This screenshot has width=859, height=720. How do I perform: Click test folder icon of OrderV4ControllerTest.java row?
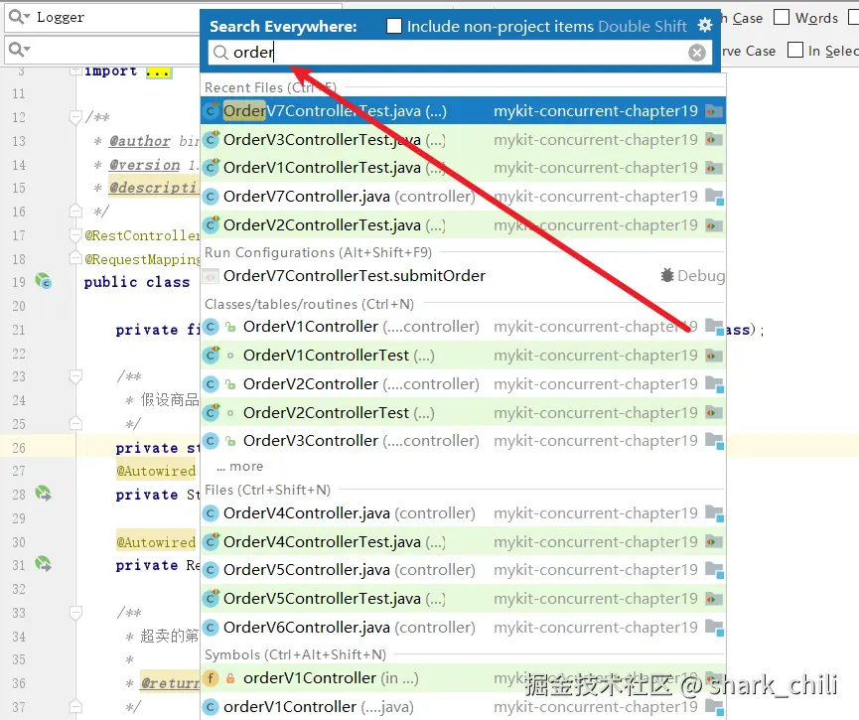click(714, 542)
